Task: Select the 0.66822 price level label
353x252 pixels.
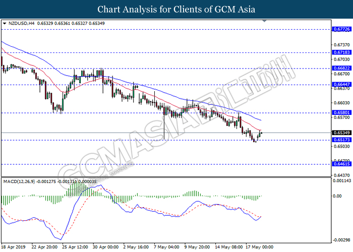Action: (x=342, y=68)
